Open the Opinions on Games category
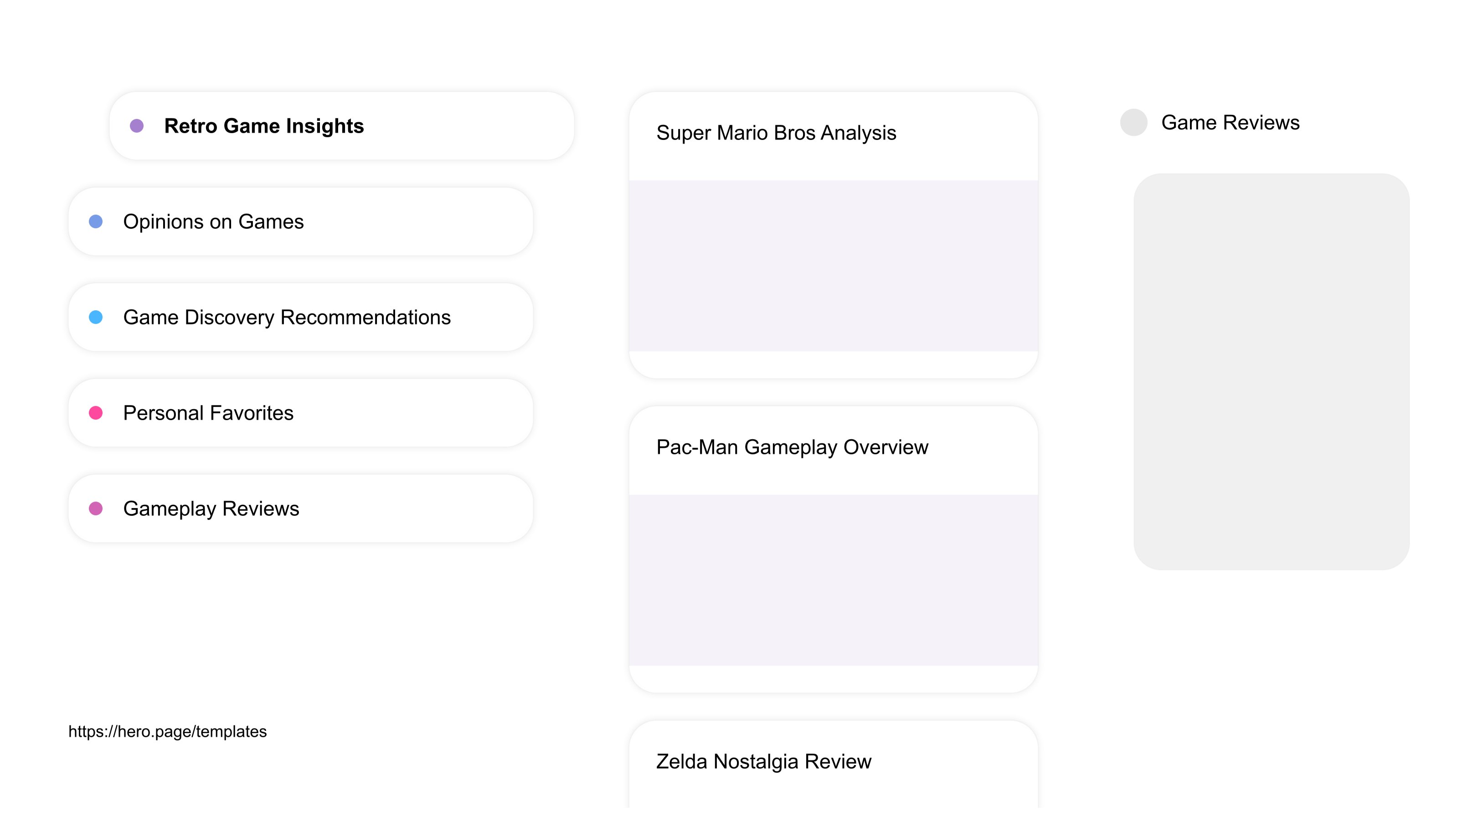This screenshot has height=831, width=1478. tap(301, 221)
